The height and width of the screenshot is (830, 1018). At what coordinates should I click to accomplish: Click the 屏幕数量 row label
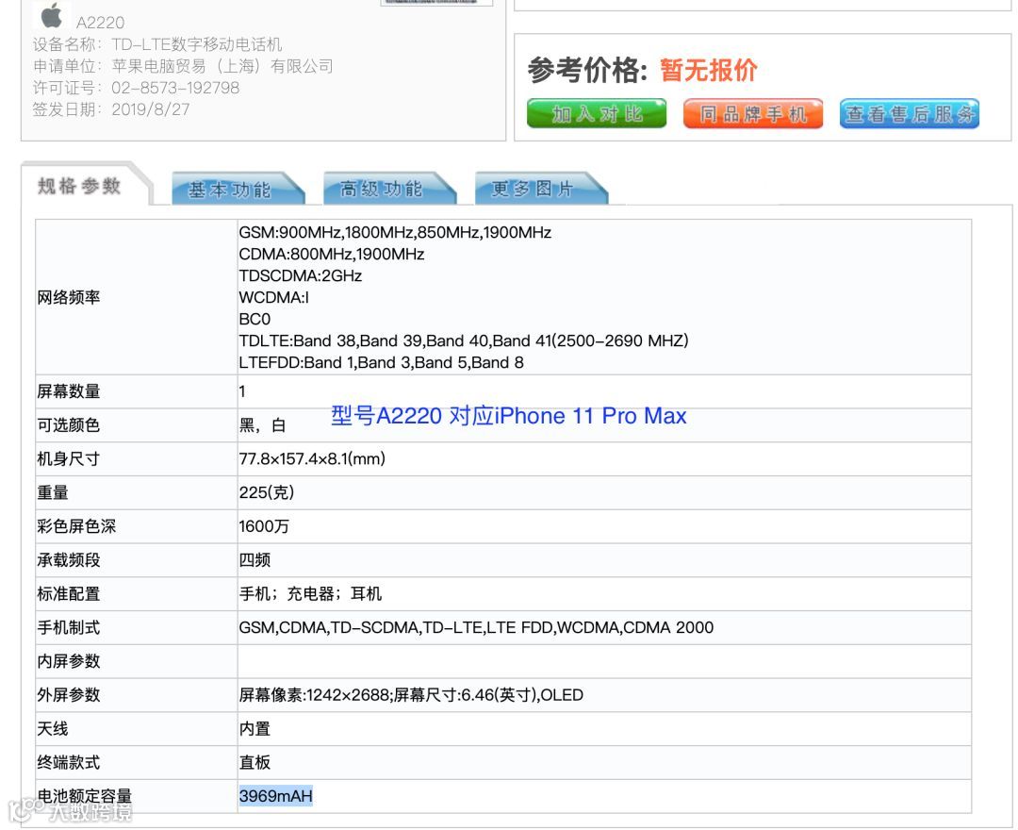coord(68,391)
